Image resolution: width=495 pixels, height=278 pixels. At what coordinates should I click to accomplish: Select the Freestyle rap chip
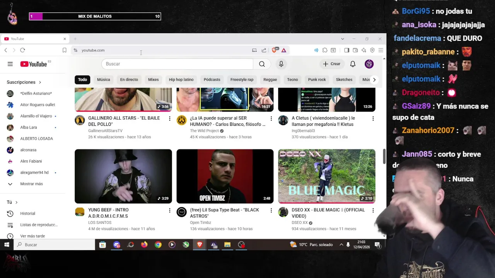click(x=242, y=80)
